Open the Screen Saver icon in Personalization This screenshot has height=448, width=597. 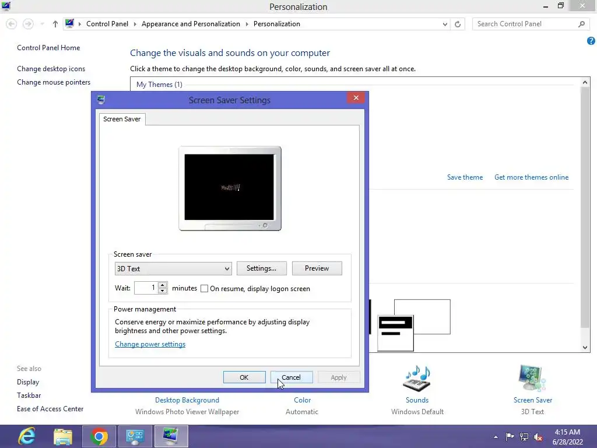(x=532, y=379)
